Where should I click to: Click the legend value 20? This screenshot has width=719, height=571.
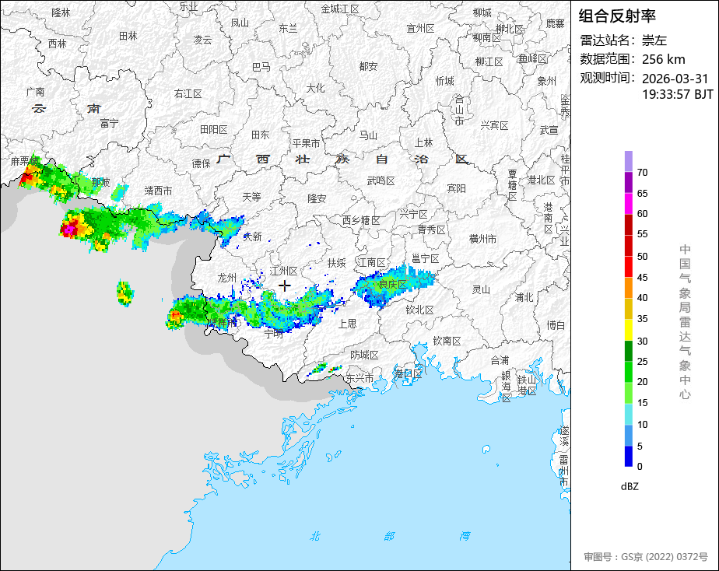[x=642, y=382]
